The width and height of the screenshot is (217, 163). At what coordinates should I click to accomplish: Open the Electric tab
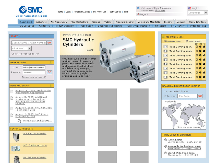168,22
